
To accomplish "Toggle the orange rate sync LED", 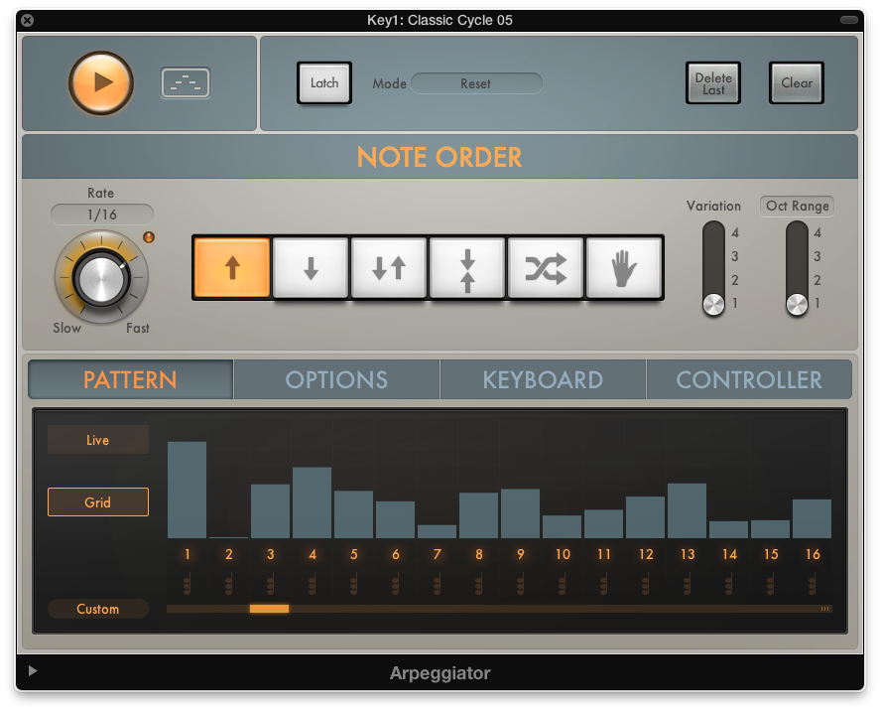I will pyautogui.click(x=149, y=237).
